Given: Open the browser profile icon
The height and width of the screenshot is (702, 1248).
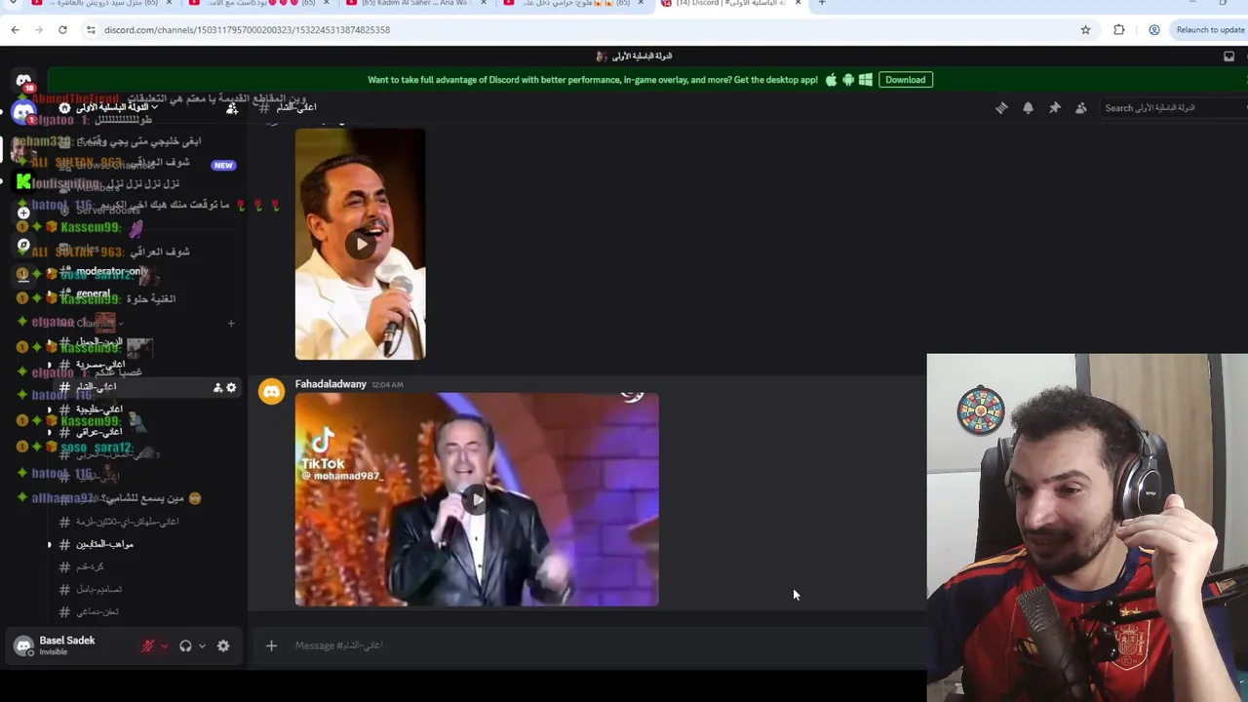Looking at the screenshot, I should click(1154, 30).
